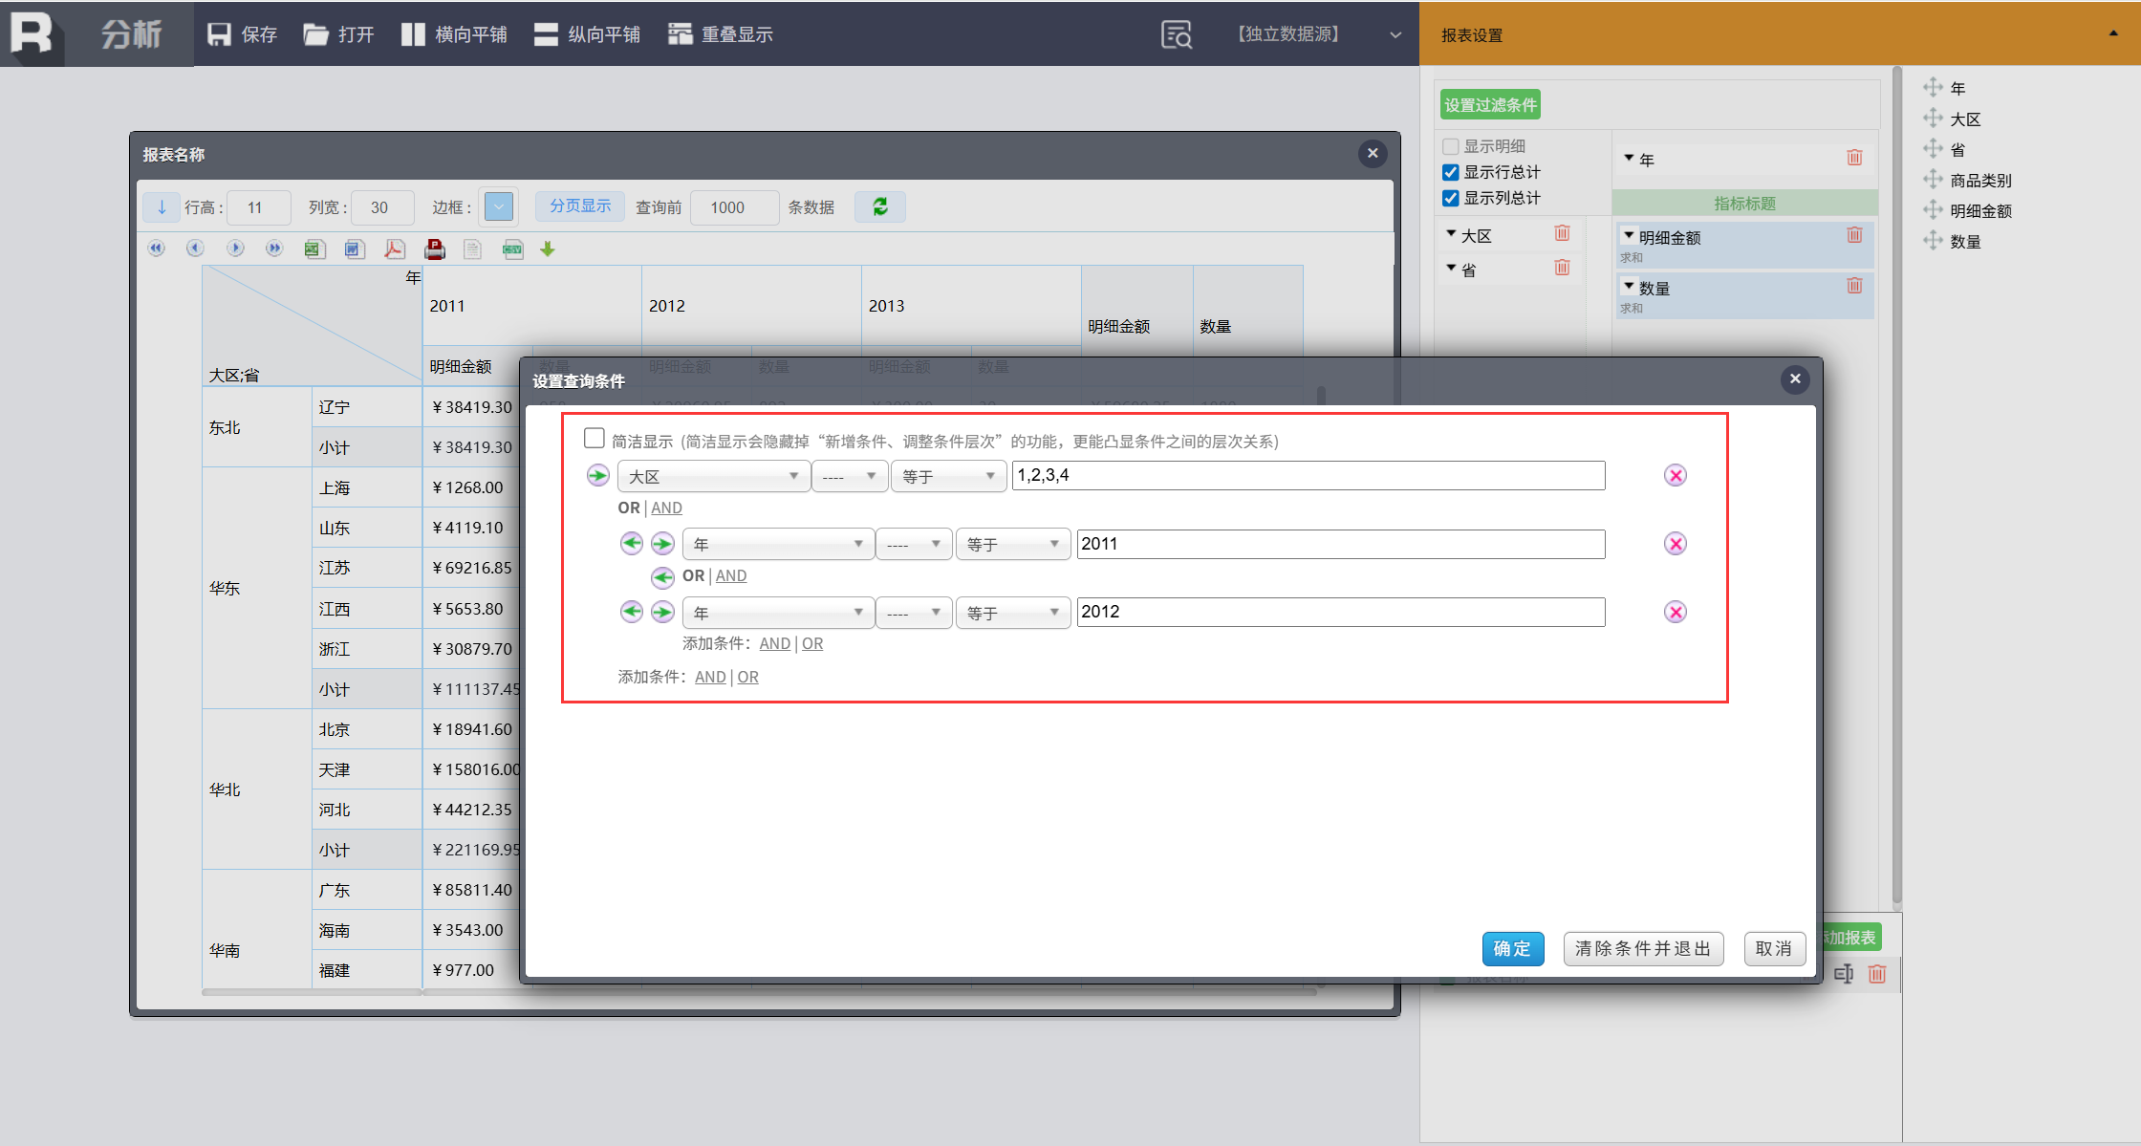Go to the first page of the report
The image size is (2141, 1146).
coord(156,249)
